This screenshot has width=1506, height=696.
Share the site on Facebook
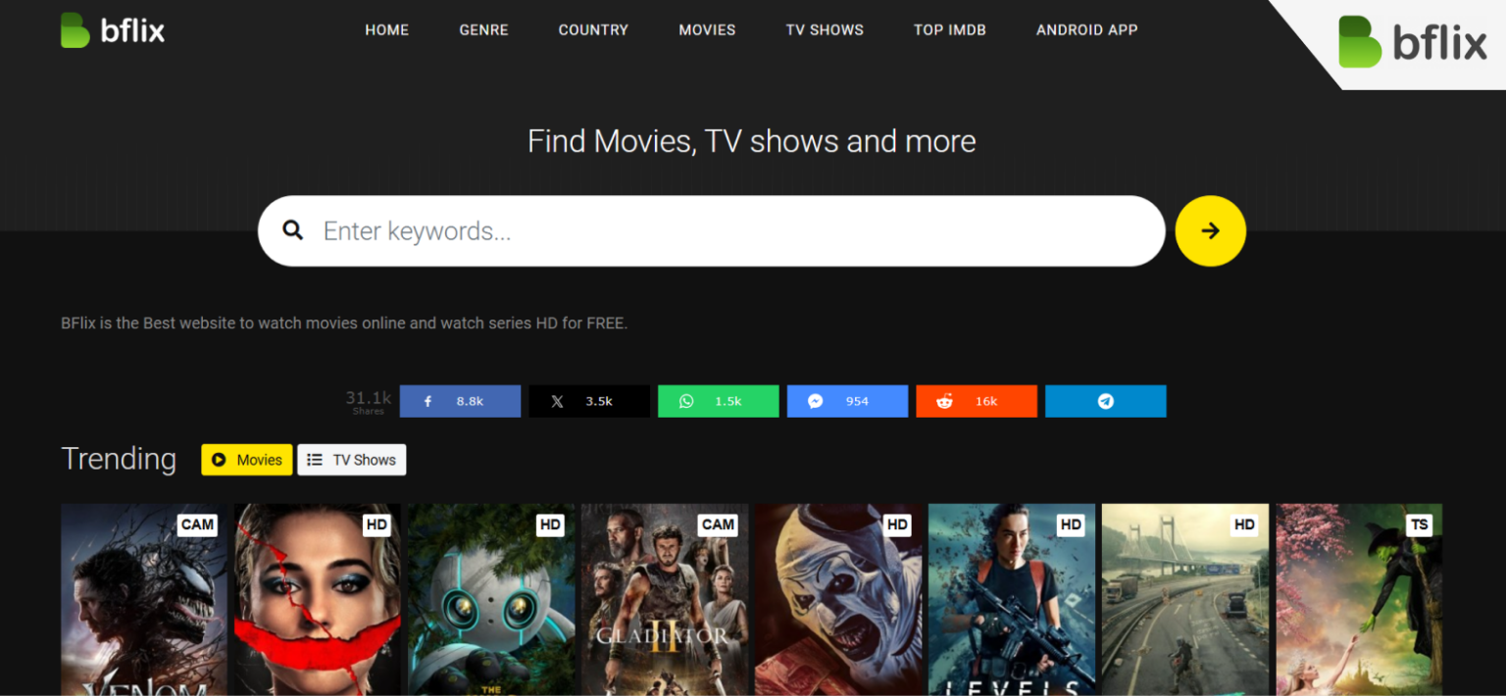pyautogui.click(x=460, y=401)
